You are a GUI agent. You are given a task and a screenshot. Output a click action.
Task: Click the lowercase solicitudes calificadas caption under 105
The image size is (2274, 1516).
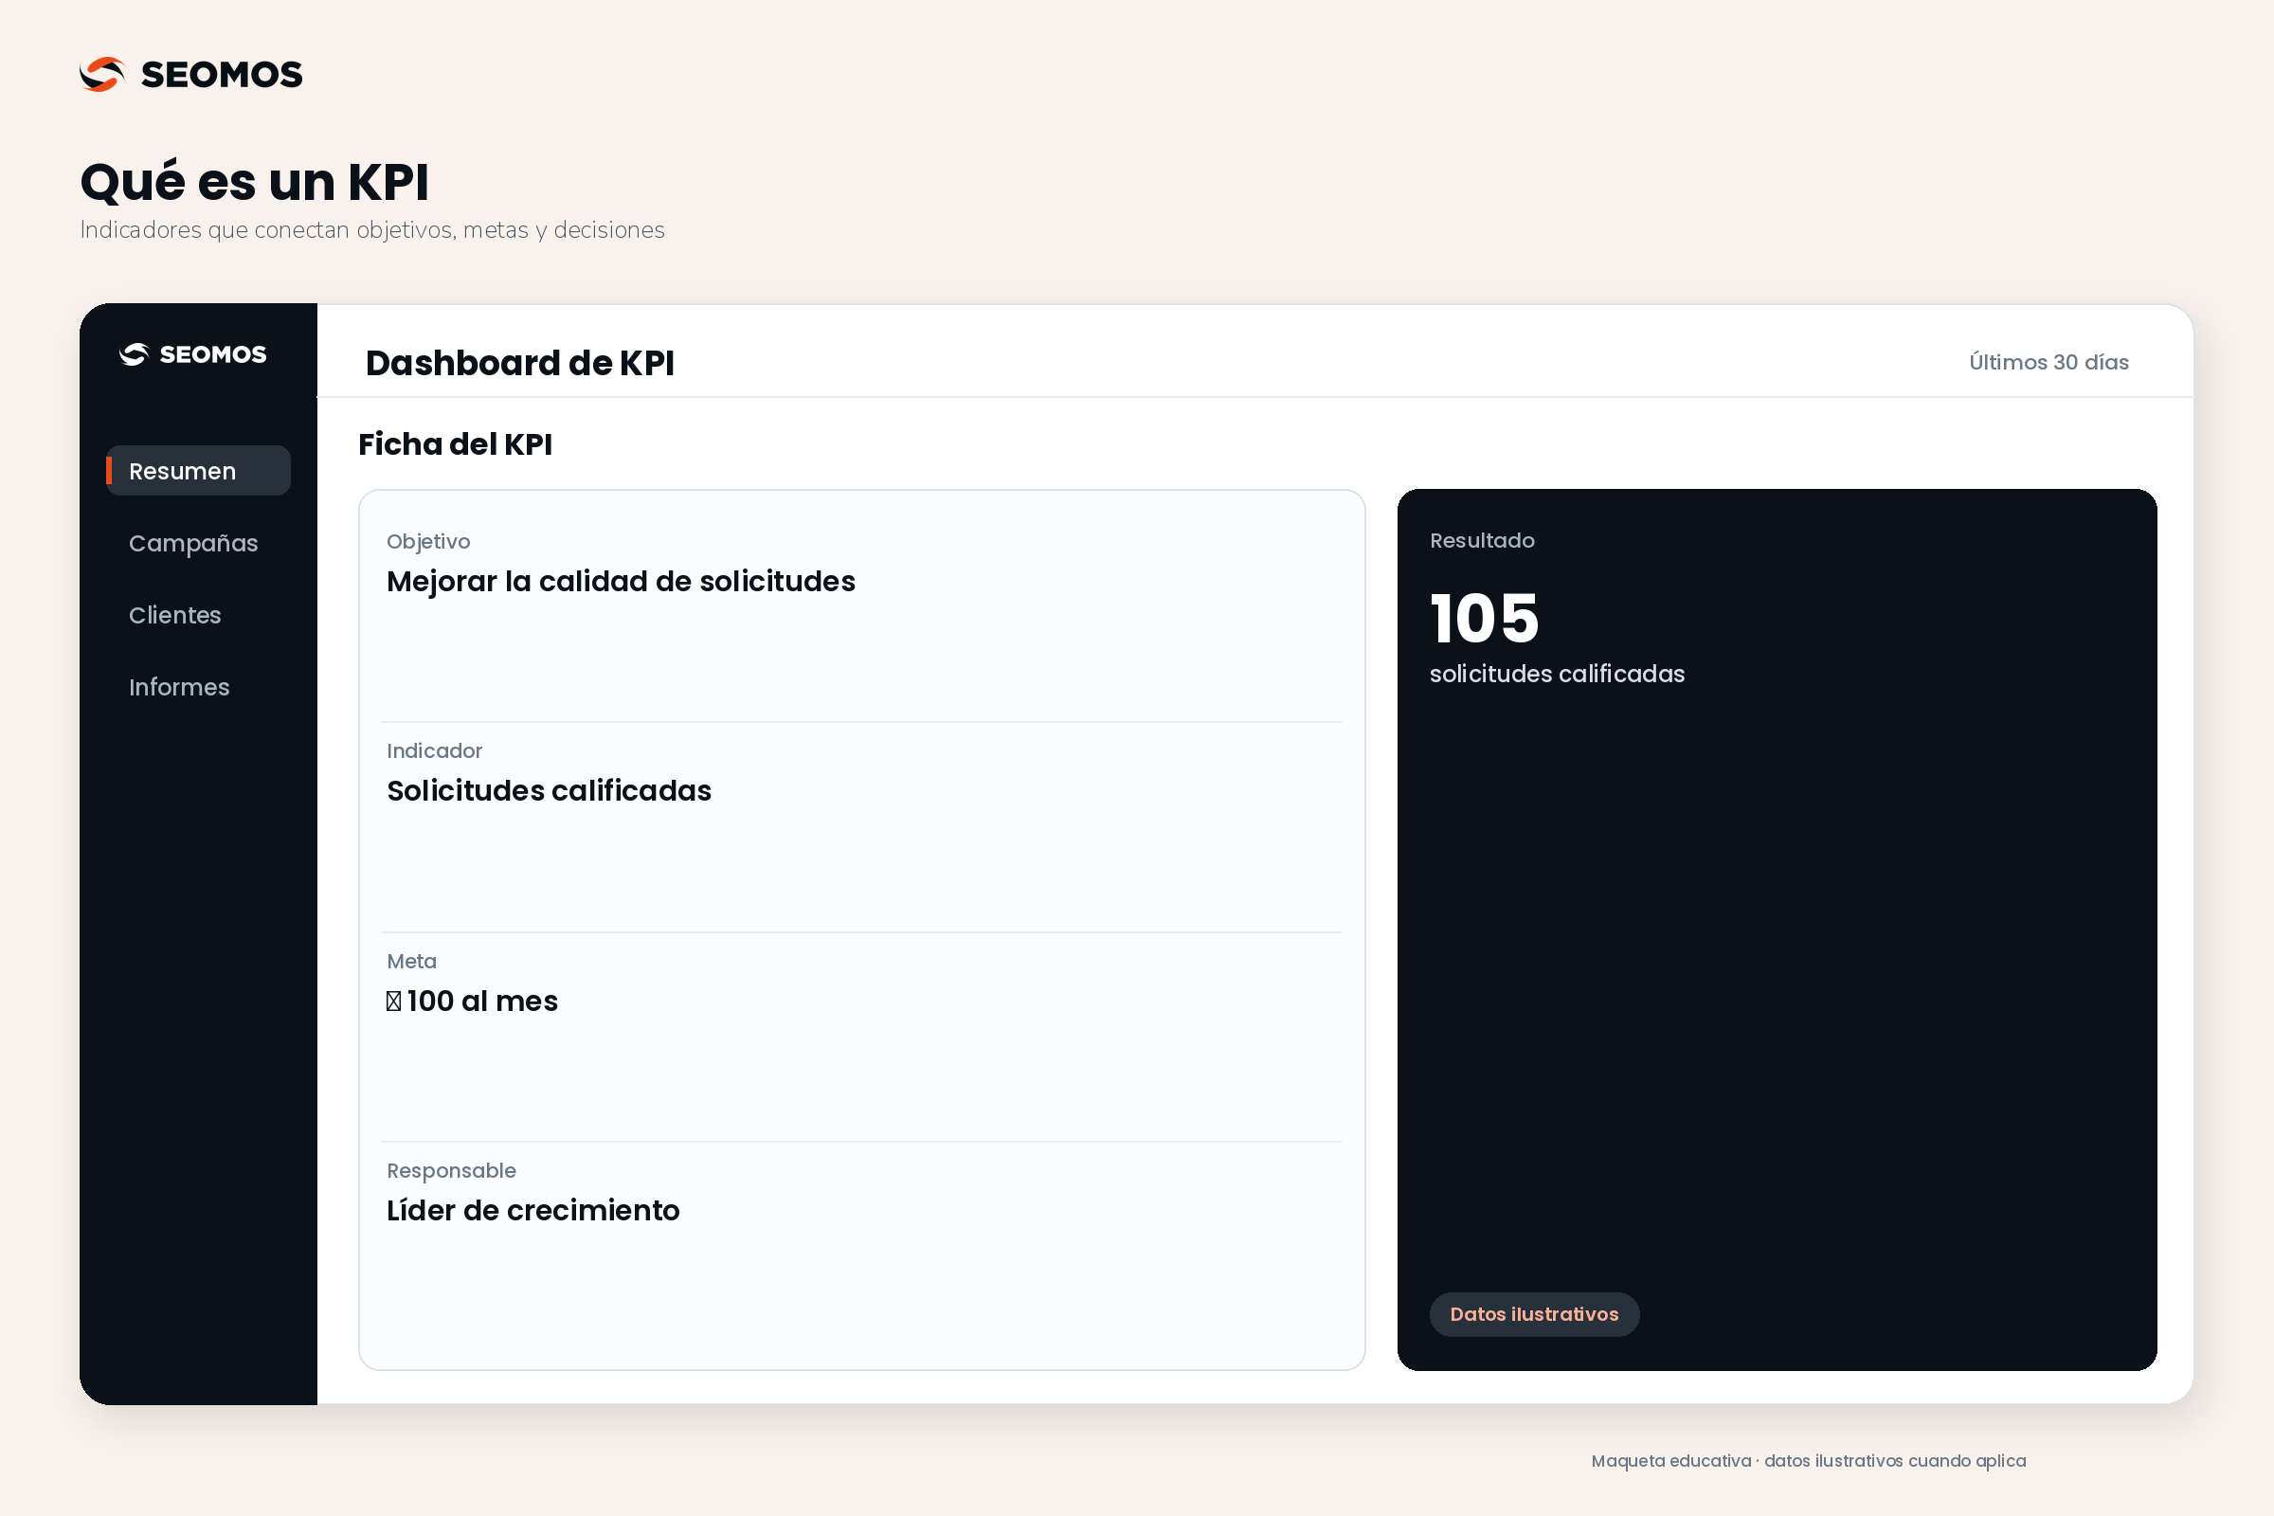tap(1557, 674)
